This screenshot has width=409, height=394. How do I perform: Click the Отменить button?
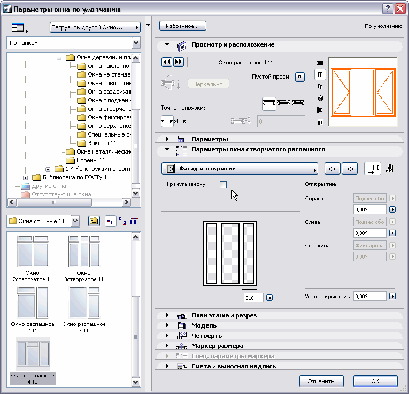(x=321, y=381)
